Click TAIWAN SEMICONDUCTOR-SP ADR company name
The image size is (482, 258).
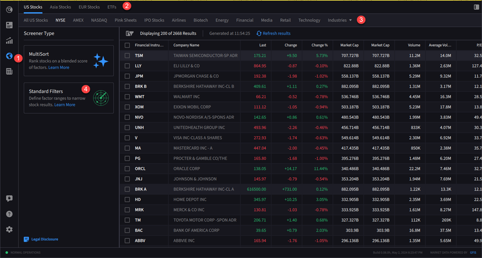(206, 55)
